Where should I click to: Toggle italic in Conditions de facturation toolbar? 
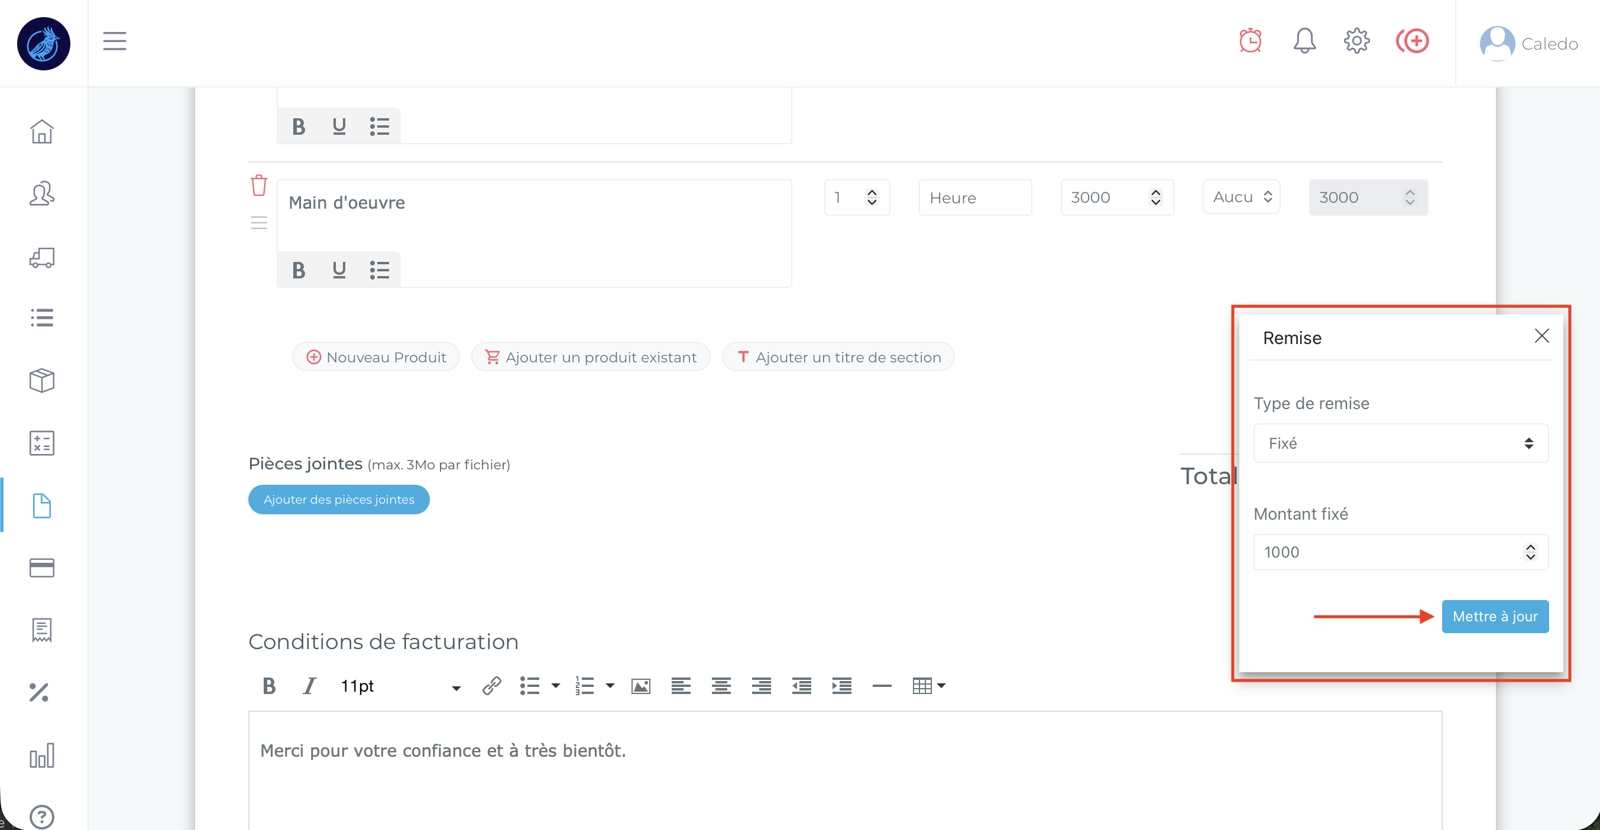(309, 686)
